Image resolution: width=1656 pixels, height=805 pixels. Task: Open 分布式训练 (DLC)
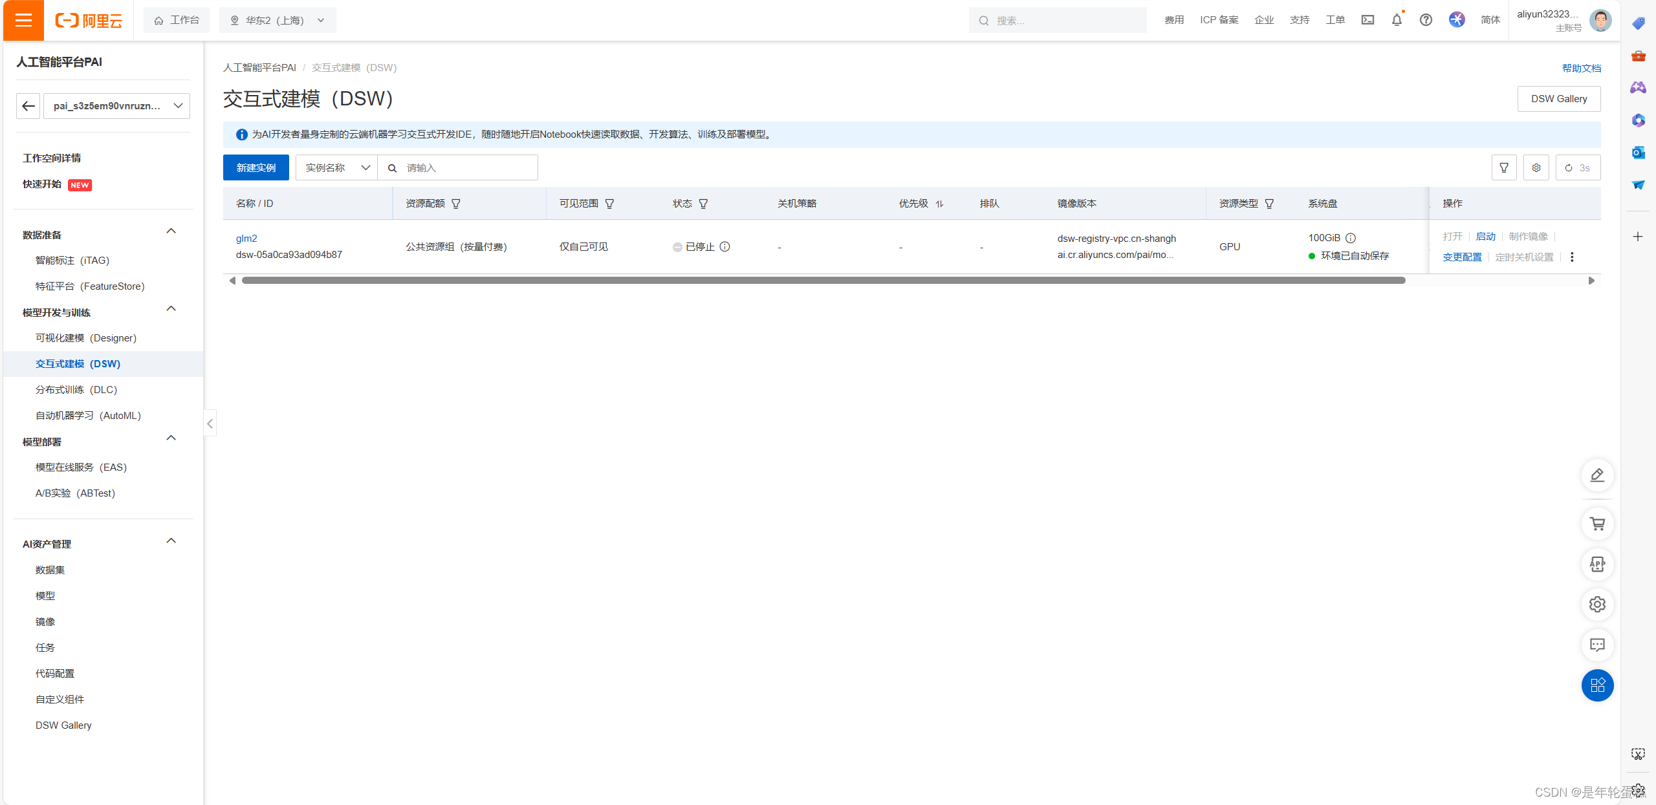(76, 389)
